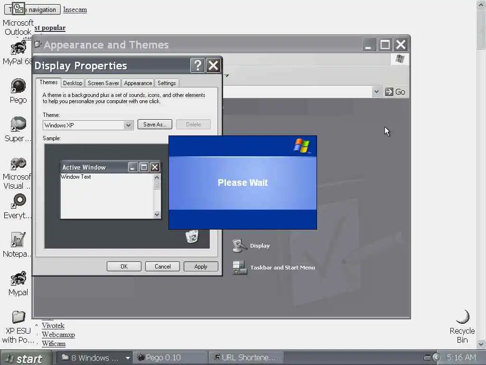The width and height of the screenshot is (486, 365).
Task: Click the Display control panel icon
Action: pos(239,246)
